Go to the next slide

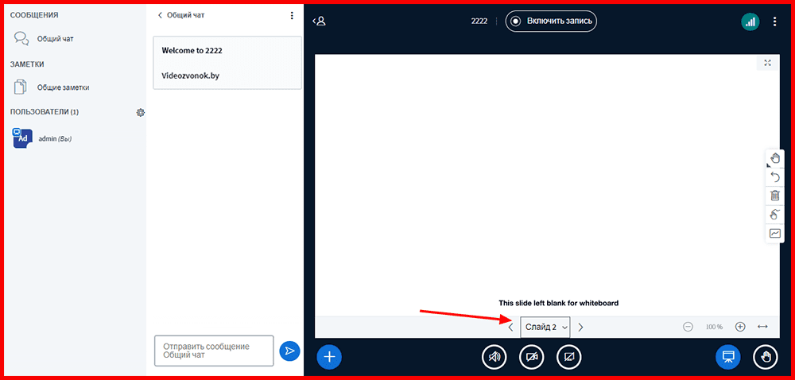point(581,327)
